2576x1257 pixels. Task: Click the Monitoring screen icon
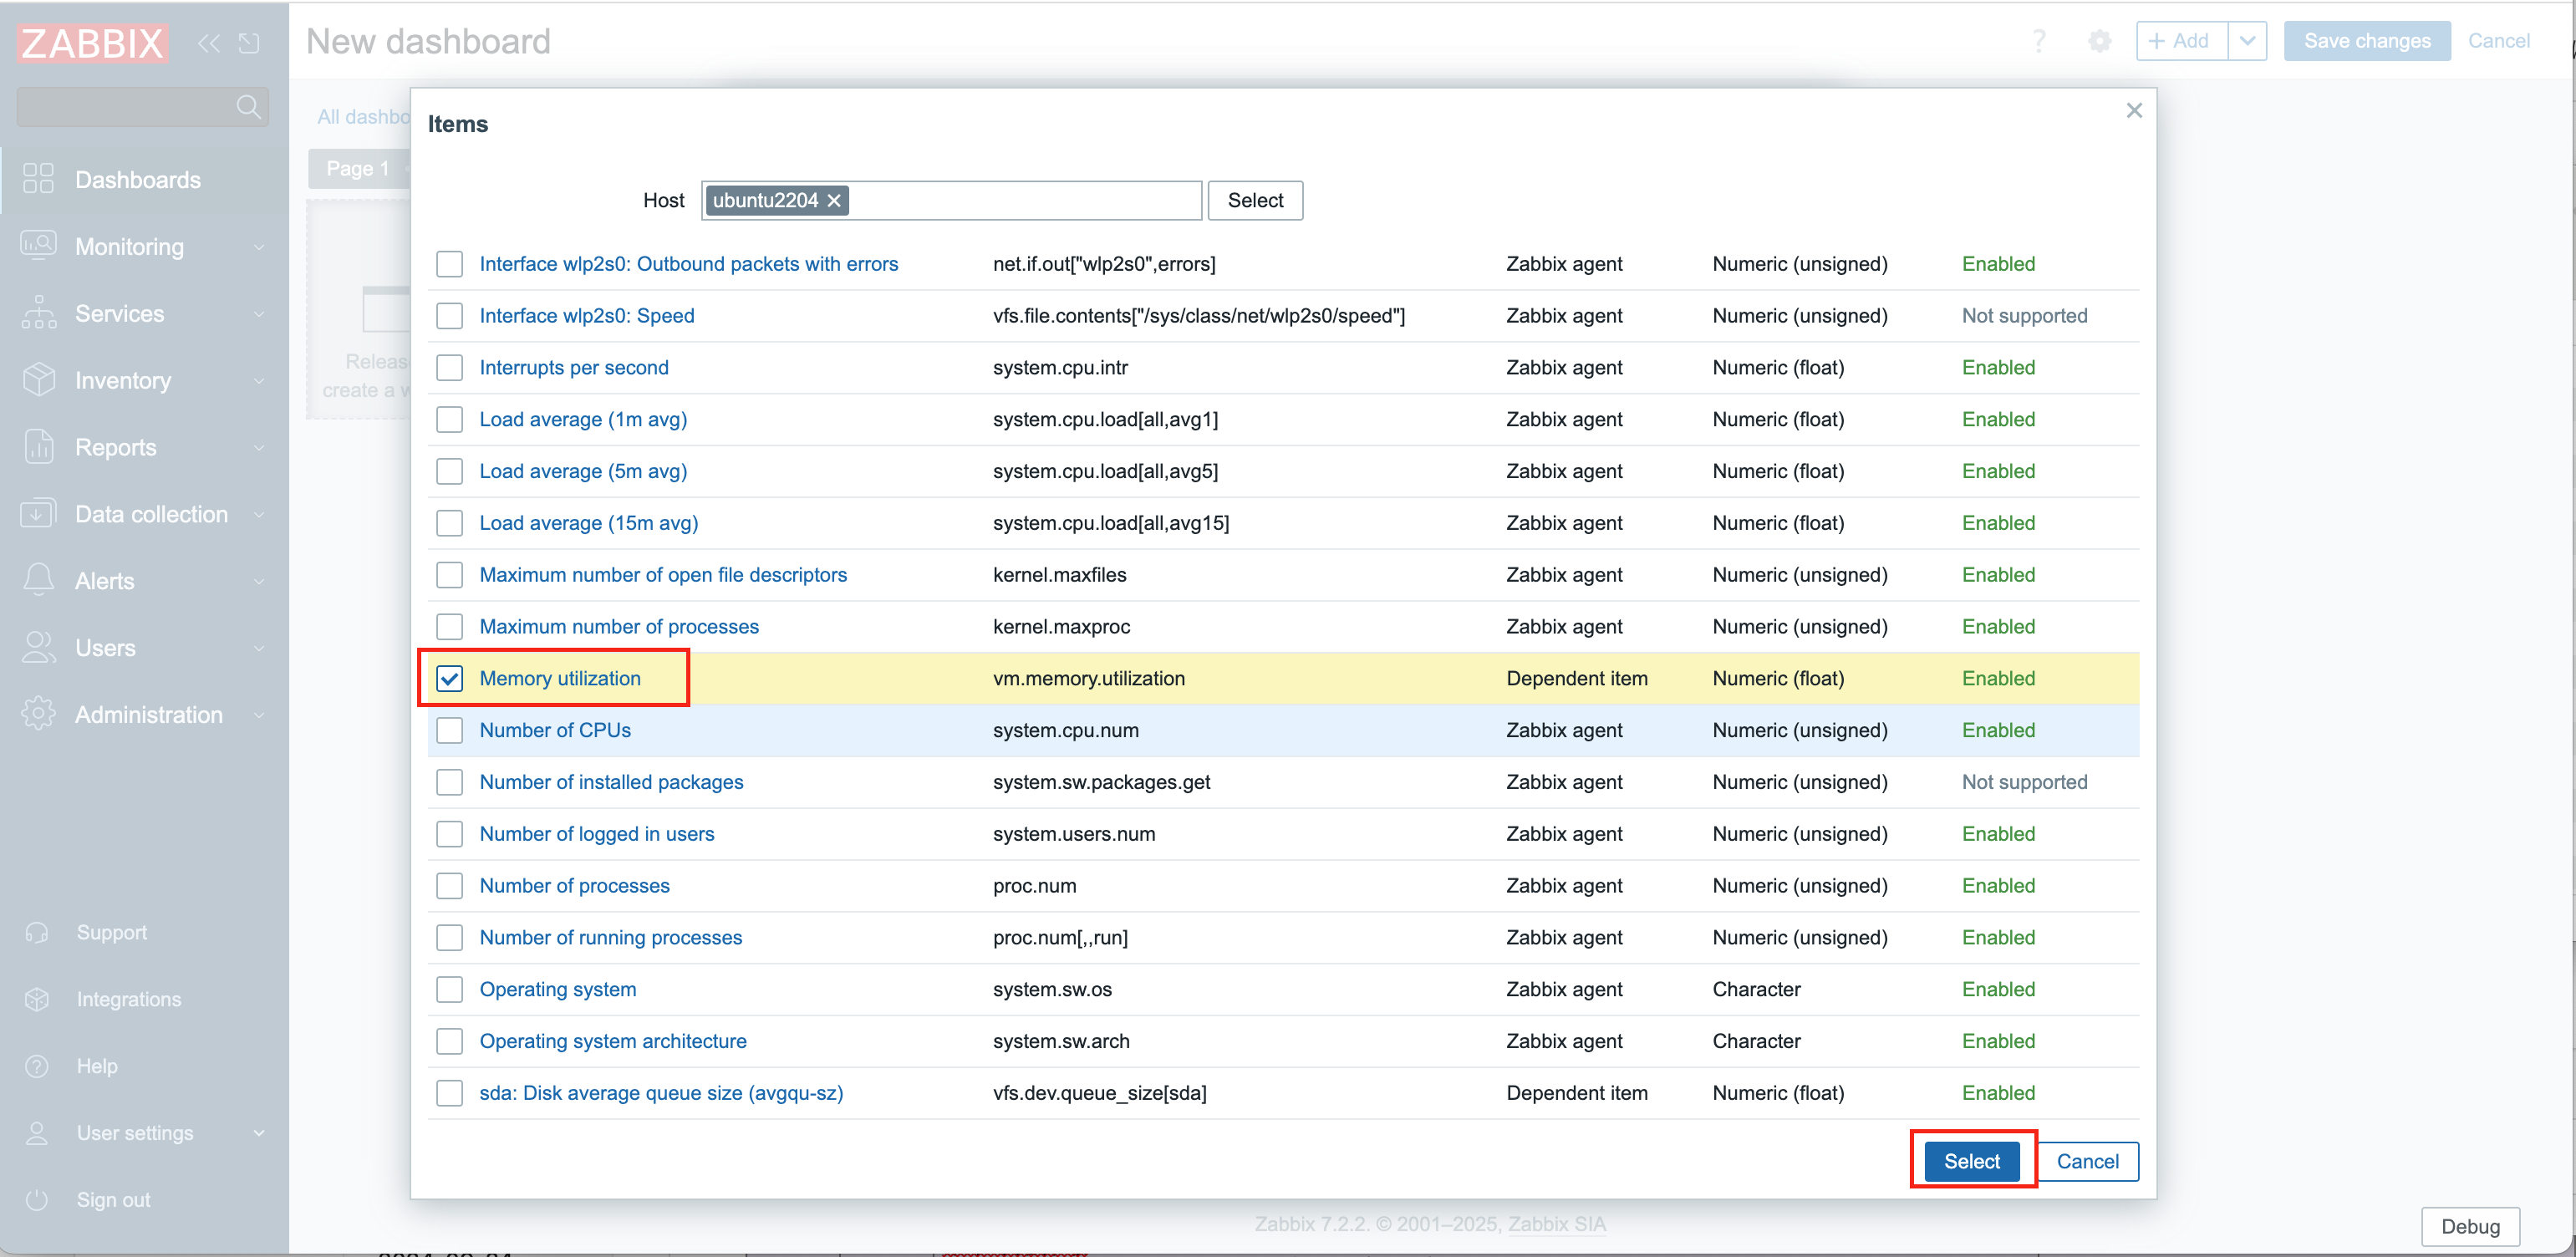click(38, 246)
